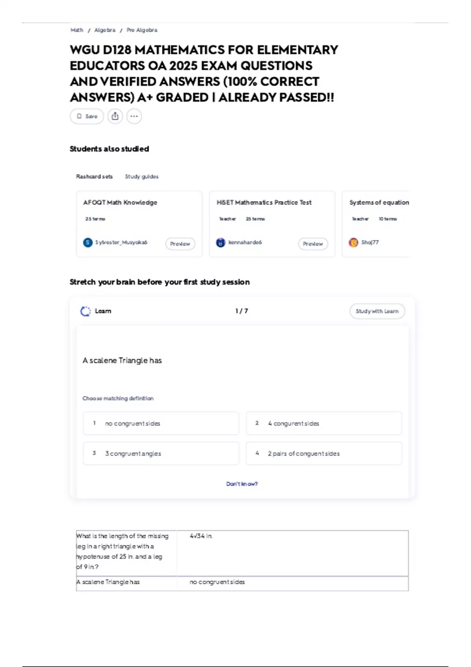Screen dimensions: 471x667
Task: Click Sylvester_Musyoka6 profile avatar
Action: tap(88, 242)
